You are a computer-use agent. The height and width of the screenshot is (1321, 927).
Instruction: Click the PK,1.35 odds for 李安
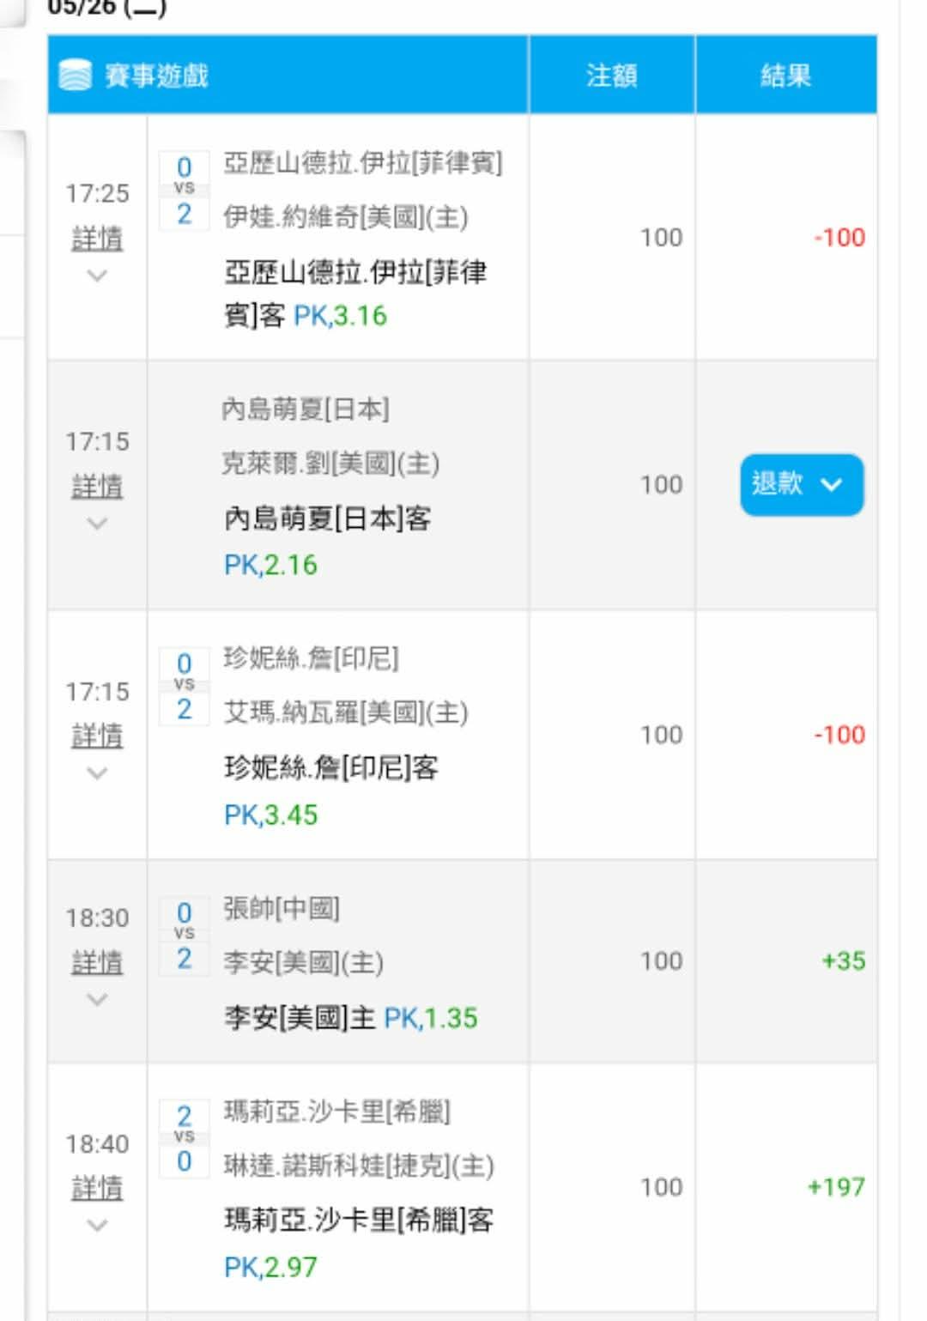(431, 1018)
